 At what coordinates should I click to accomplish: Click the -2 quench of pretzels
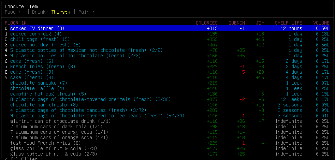point(242,99)
